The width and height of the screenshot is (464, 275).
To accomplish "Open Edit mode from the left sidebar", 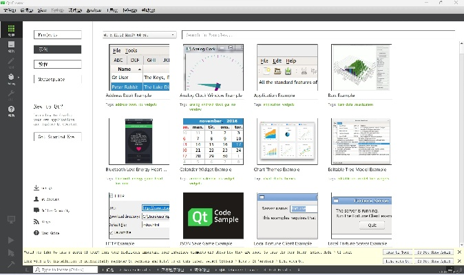I will [x=11, y=47].
